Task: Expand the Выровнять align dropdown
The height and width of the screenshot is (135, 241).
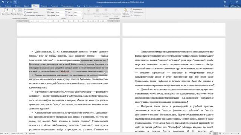Action: pyautogui.click(x=136, y=9)
